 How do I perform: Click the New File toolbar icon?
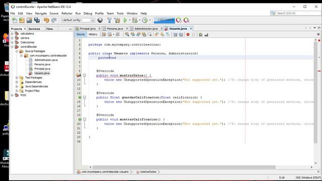tap(15, 20)
